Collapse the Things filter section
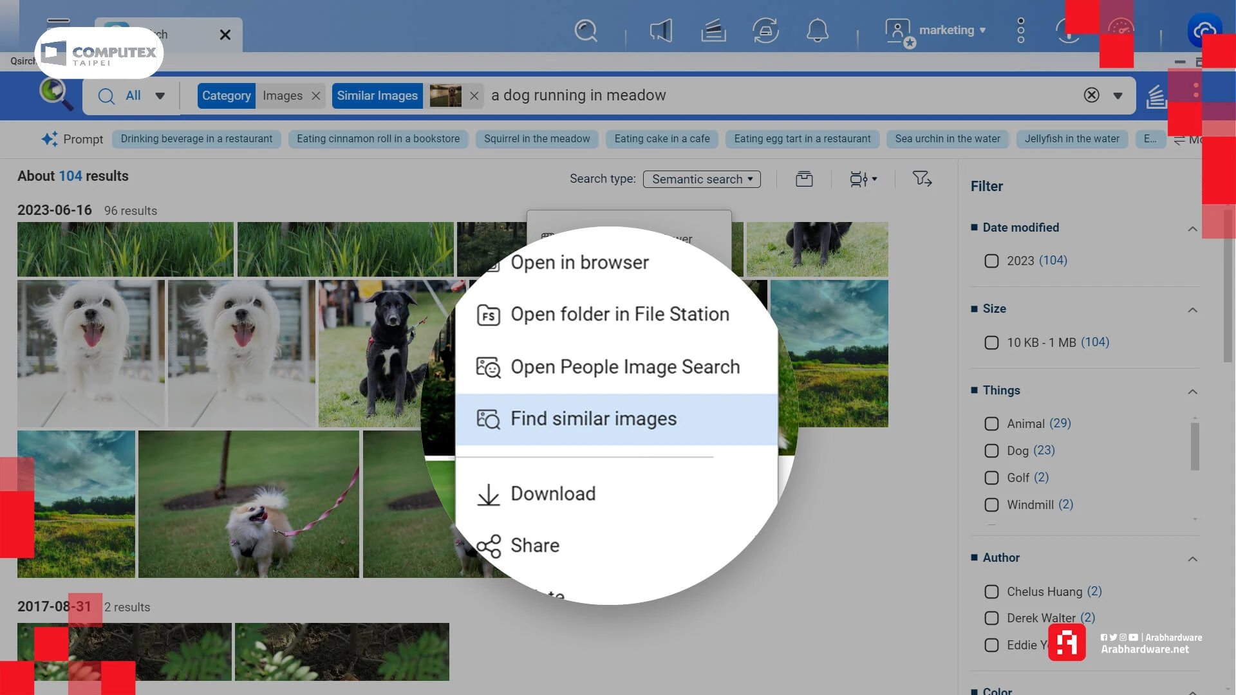1236x695 pixels. (x=1192, y=391)
